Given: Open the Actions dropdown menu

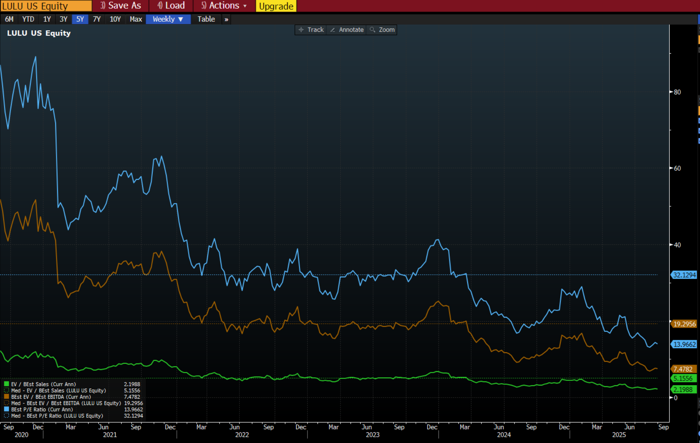Looking at the screenshot, I should pos(224,6).
